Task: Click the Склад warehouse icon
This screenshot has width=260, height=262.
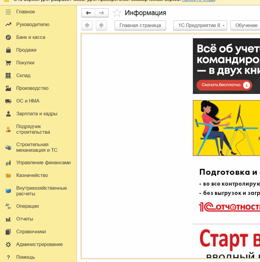Action: [8, 76]
